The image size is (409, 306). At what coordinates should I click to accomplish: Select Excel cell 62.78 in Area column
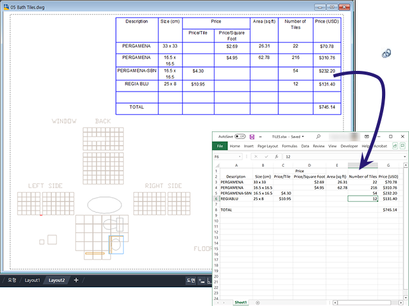pyautogui.click(x=337, y=188)
